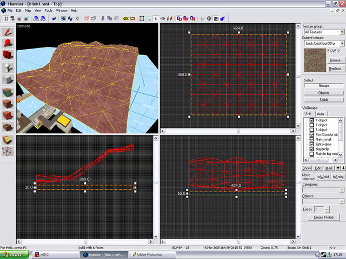Select the Entity tool
The width and height of the screenshot is (346, 259).
pyautogui.click(x=8, y=68)
